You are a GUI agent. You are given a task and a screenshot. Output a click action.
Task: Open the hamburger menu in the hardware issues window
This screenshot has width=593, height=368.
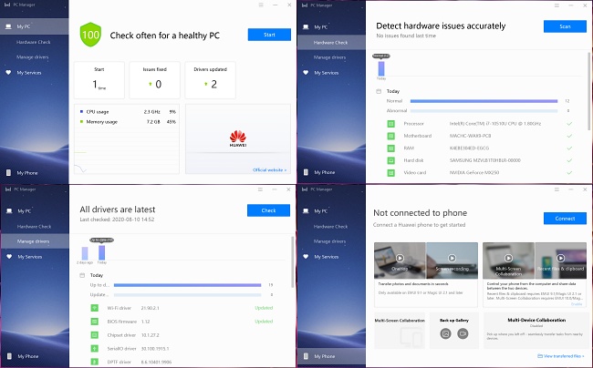[x=557, y=5]
